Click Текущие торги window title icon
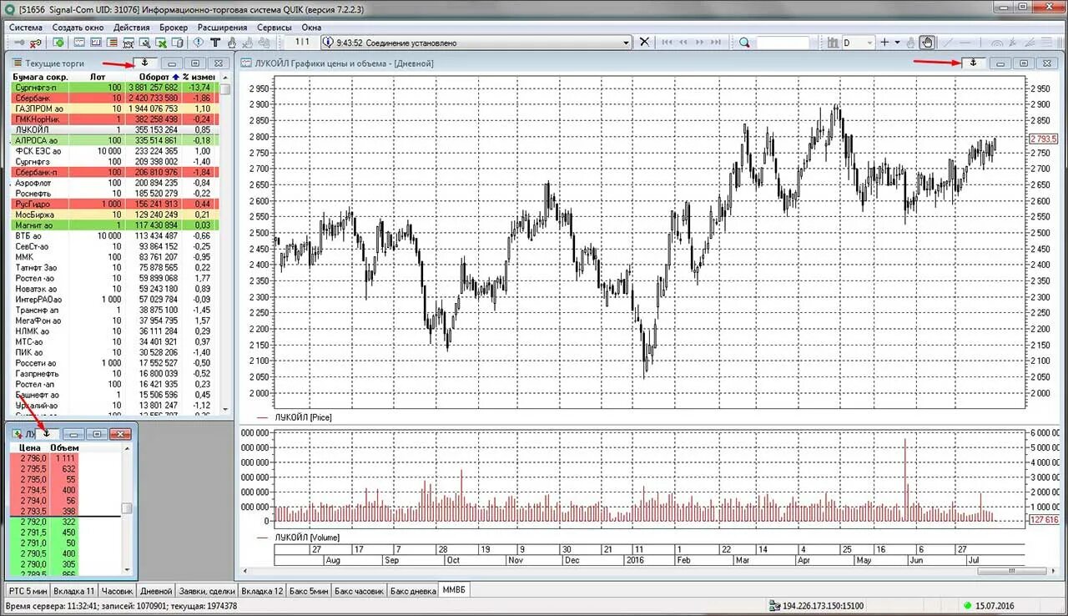Viewport: 1068px width, 616px height. [17, 63]
